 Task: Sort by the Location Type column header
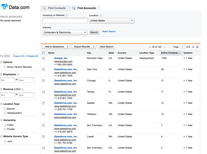pyautogui.click(x=147, y=53)
